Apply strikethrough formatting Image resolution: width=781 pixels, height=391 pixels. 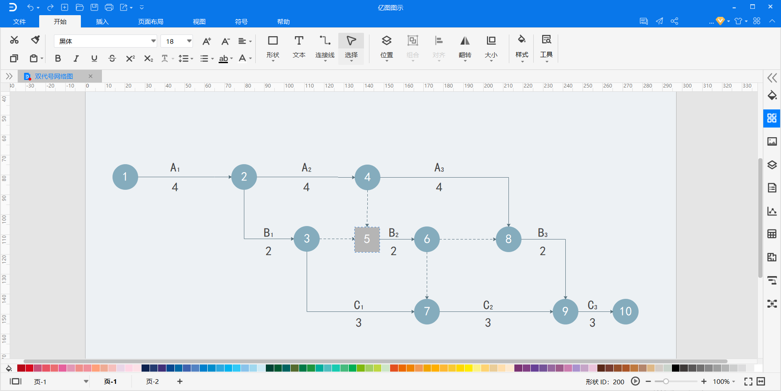click(112, 58)
